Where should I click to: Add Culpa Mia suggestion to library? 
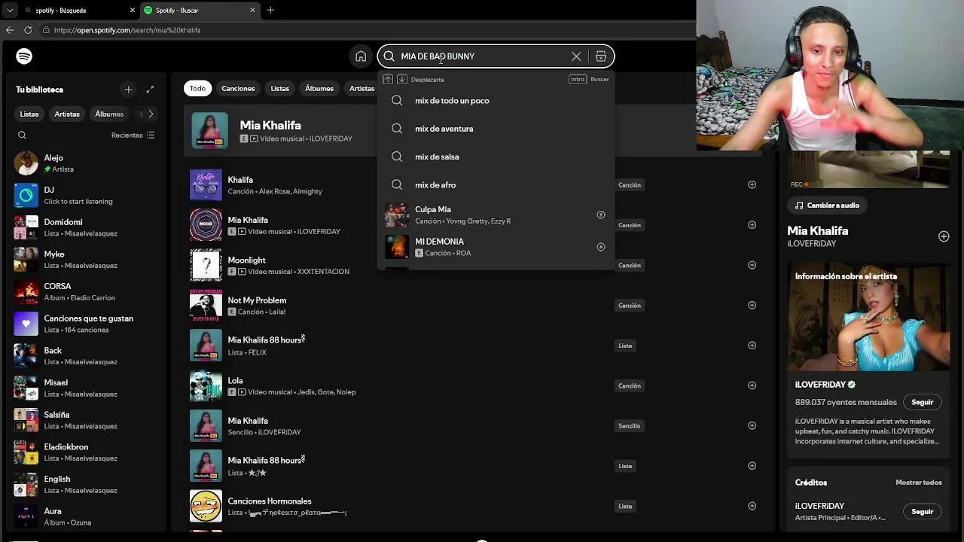click(601, 215)
